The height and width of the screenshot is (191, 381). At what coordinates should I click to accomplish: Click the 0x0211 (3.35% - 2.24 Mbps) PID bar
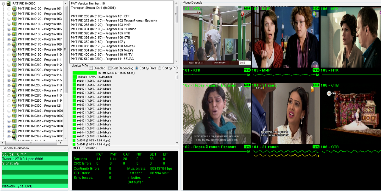pos(74,81)
